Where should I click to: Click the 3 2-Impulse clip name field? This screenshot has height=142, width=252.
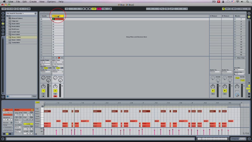(8, 112)
